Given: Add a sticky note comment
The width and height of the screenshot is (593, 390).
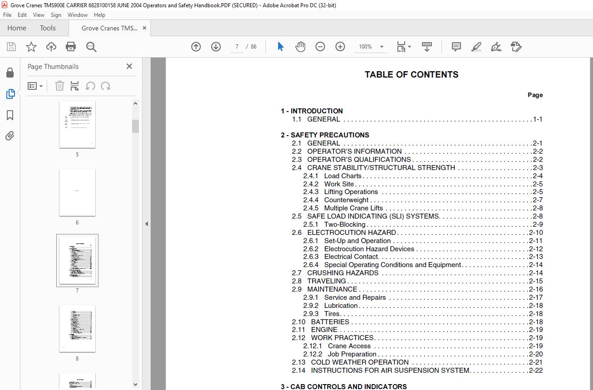Looking at the screenshot, I should pos(456,47).
